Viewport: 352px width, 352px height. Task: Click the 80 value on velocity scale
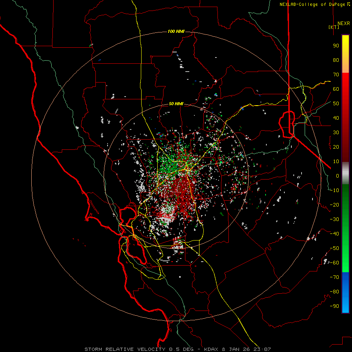[x=336, y=60]
